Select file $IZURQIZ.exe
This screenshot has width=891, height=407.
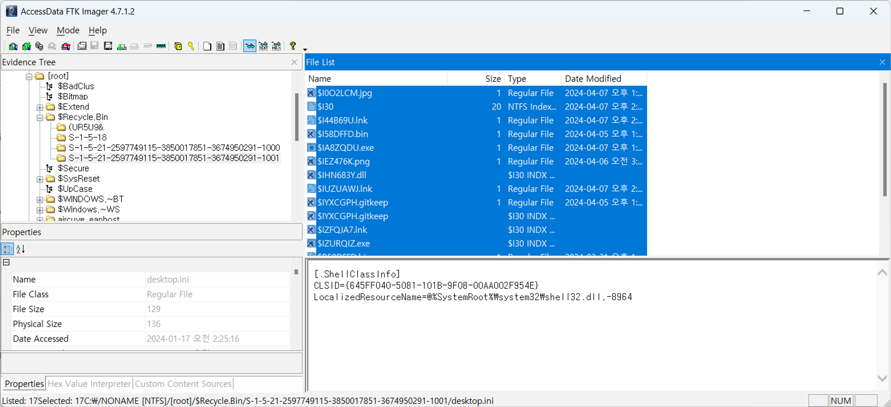pyautogui.click(x=343, y=243)
